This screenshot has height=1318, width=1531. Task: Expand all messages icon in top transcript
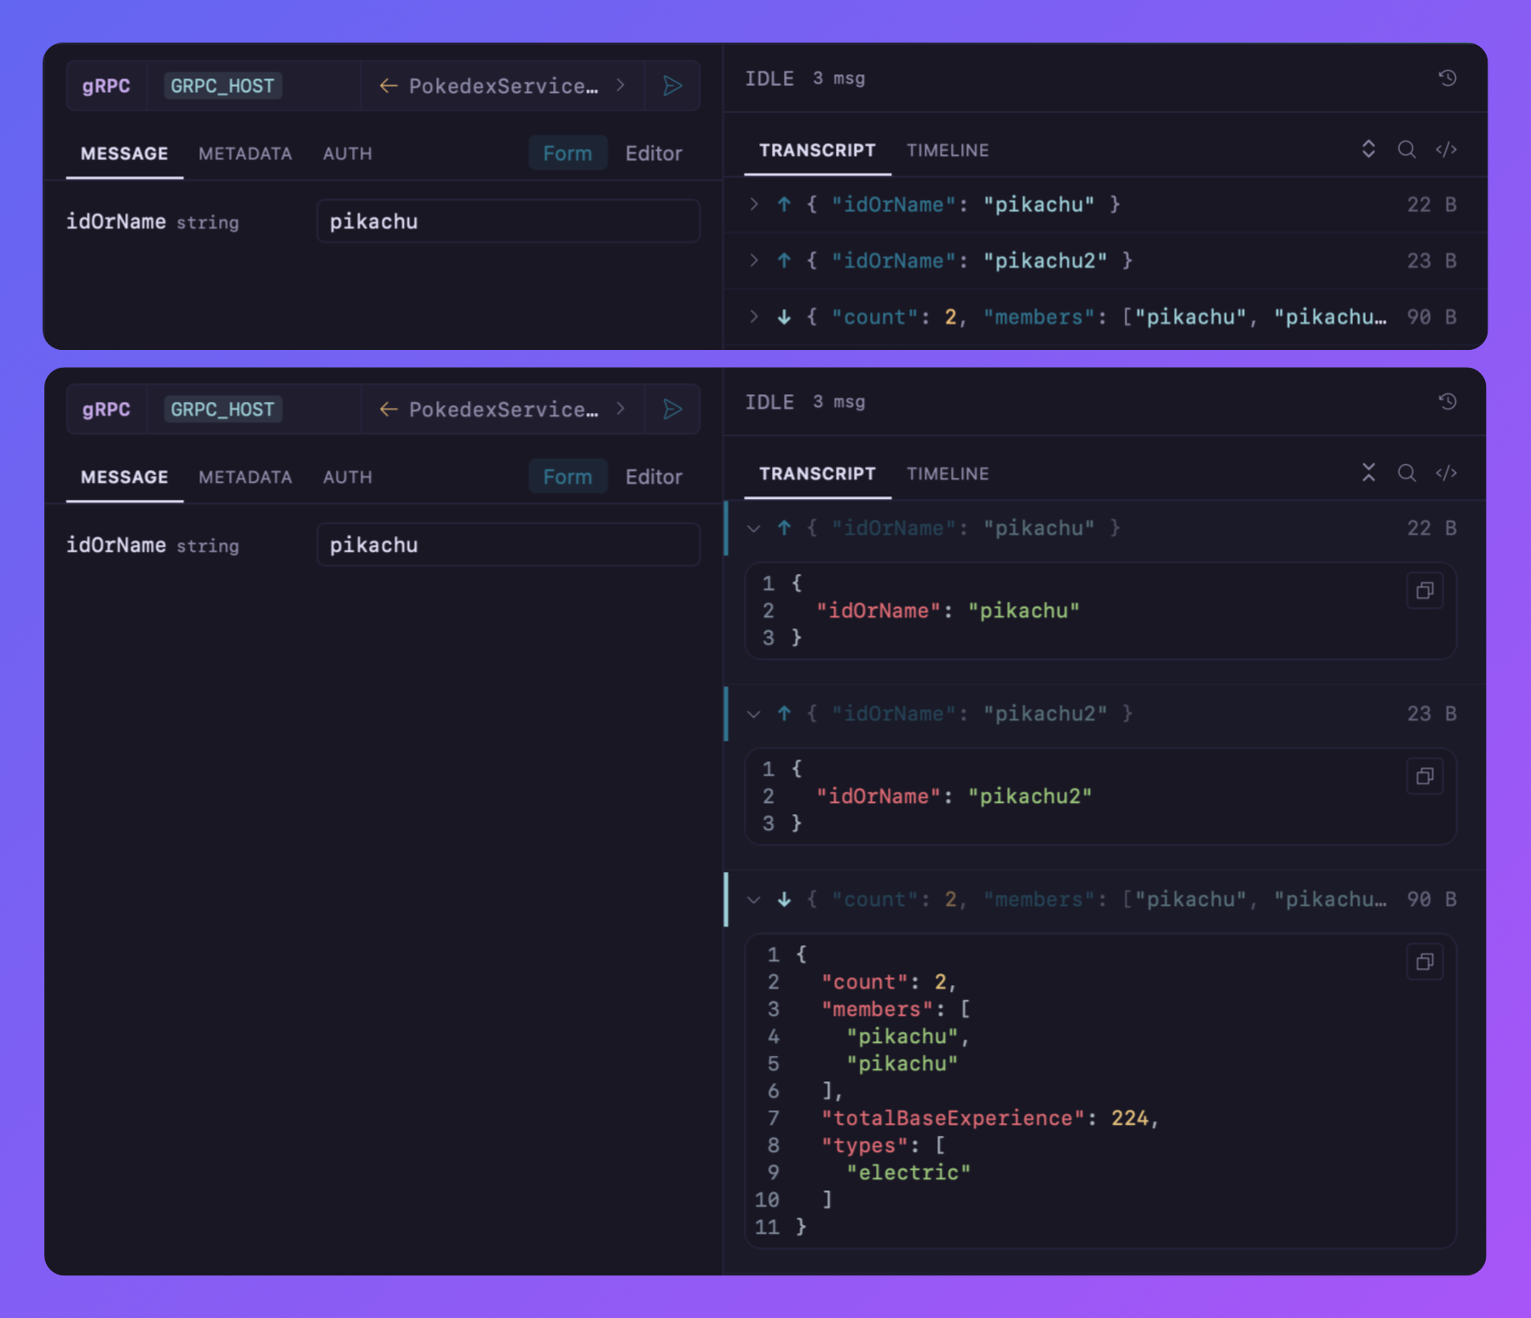tap(1368, 150)
